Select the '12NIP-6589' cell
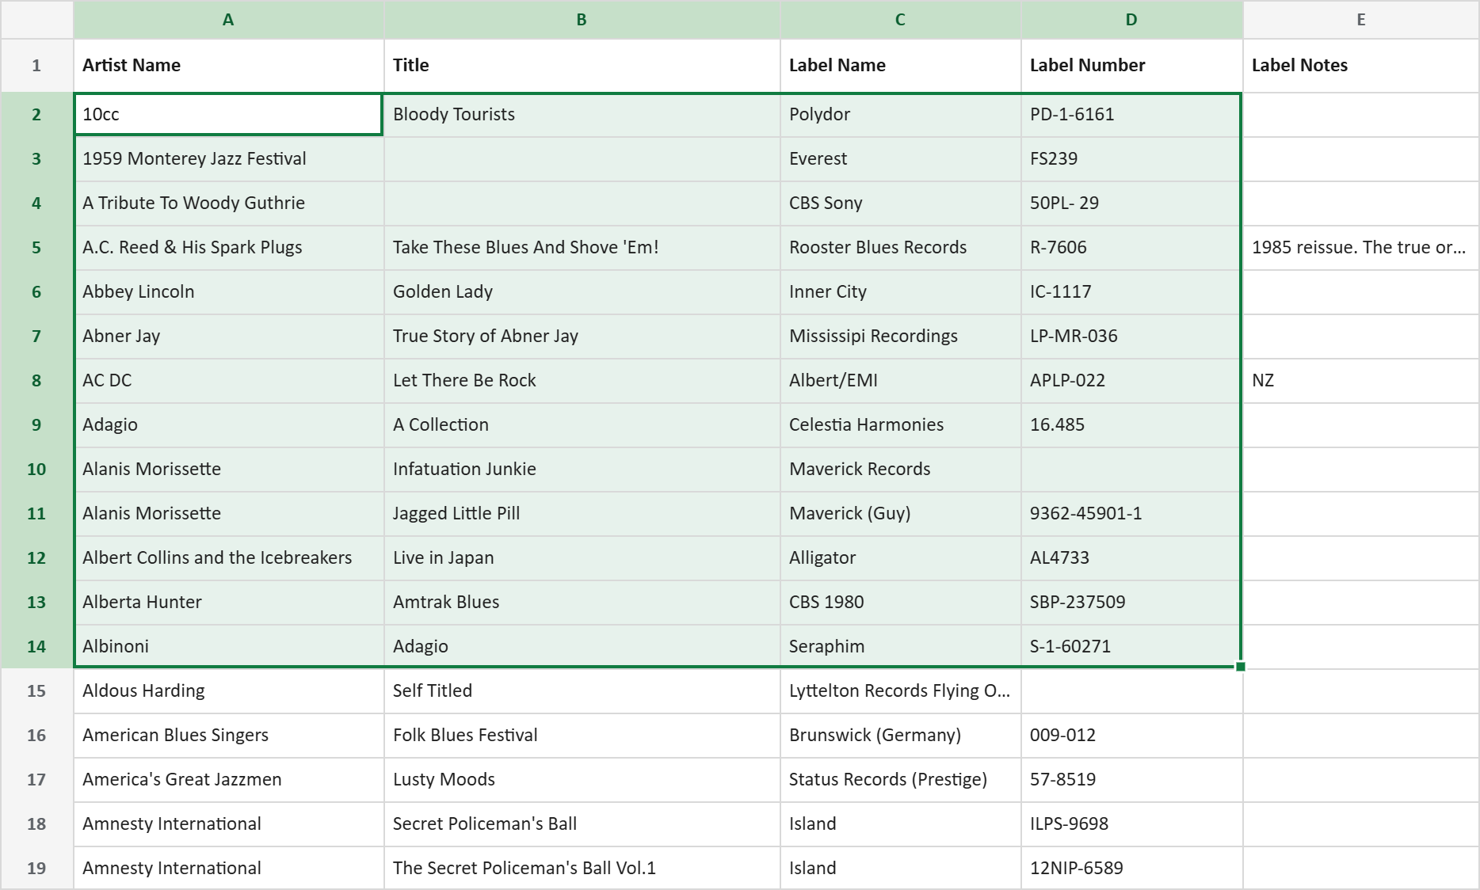The image size is (1480, 890). pos(1131,869)
